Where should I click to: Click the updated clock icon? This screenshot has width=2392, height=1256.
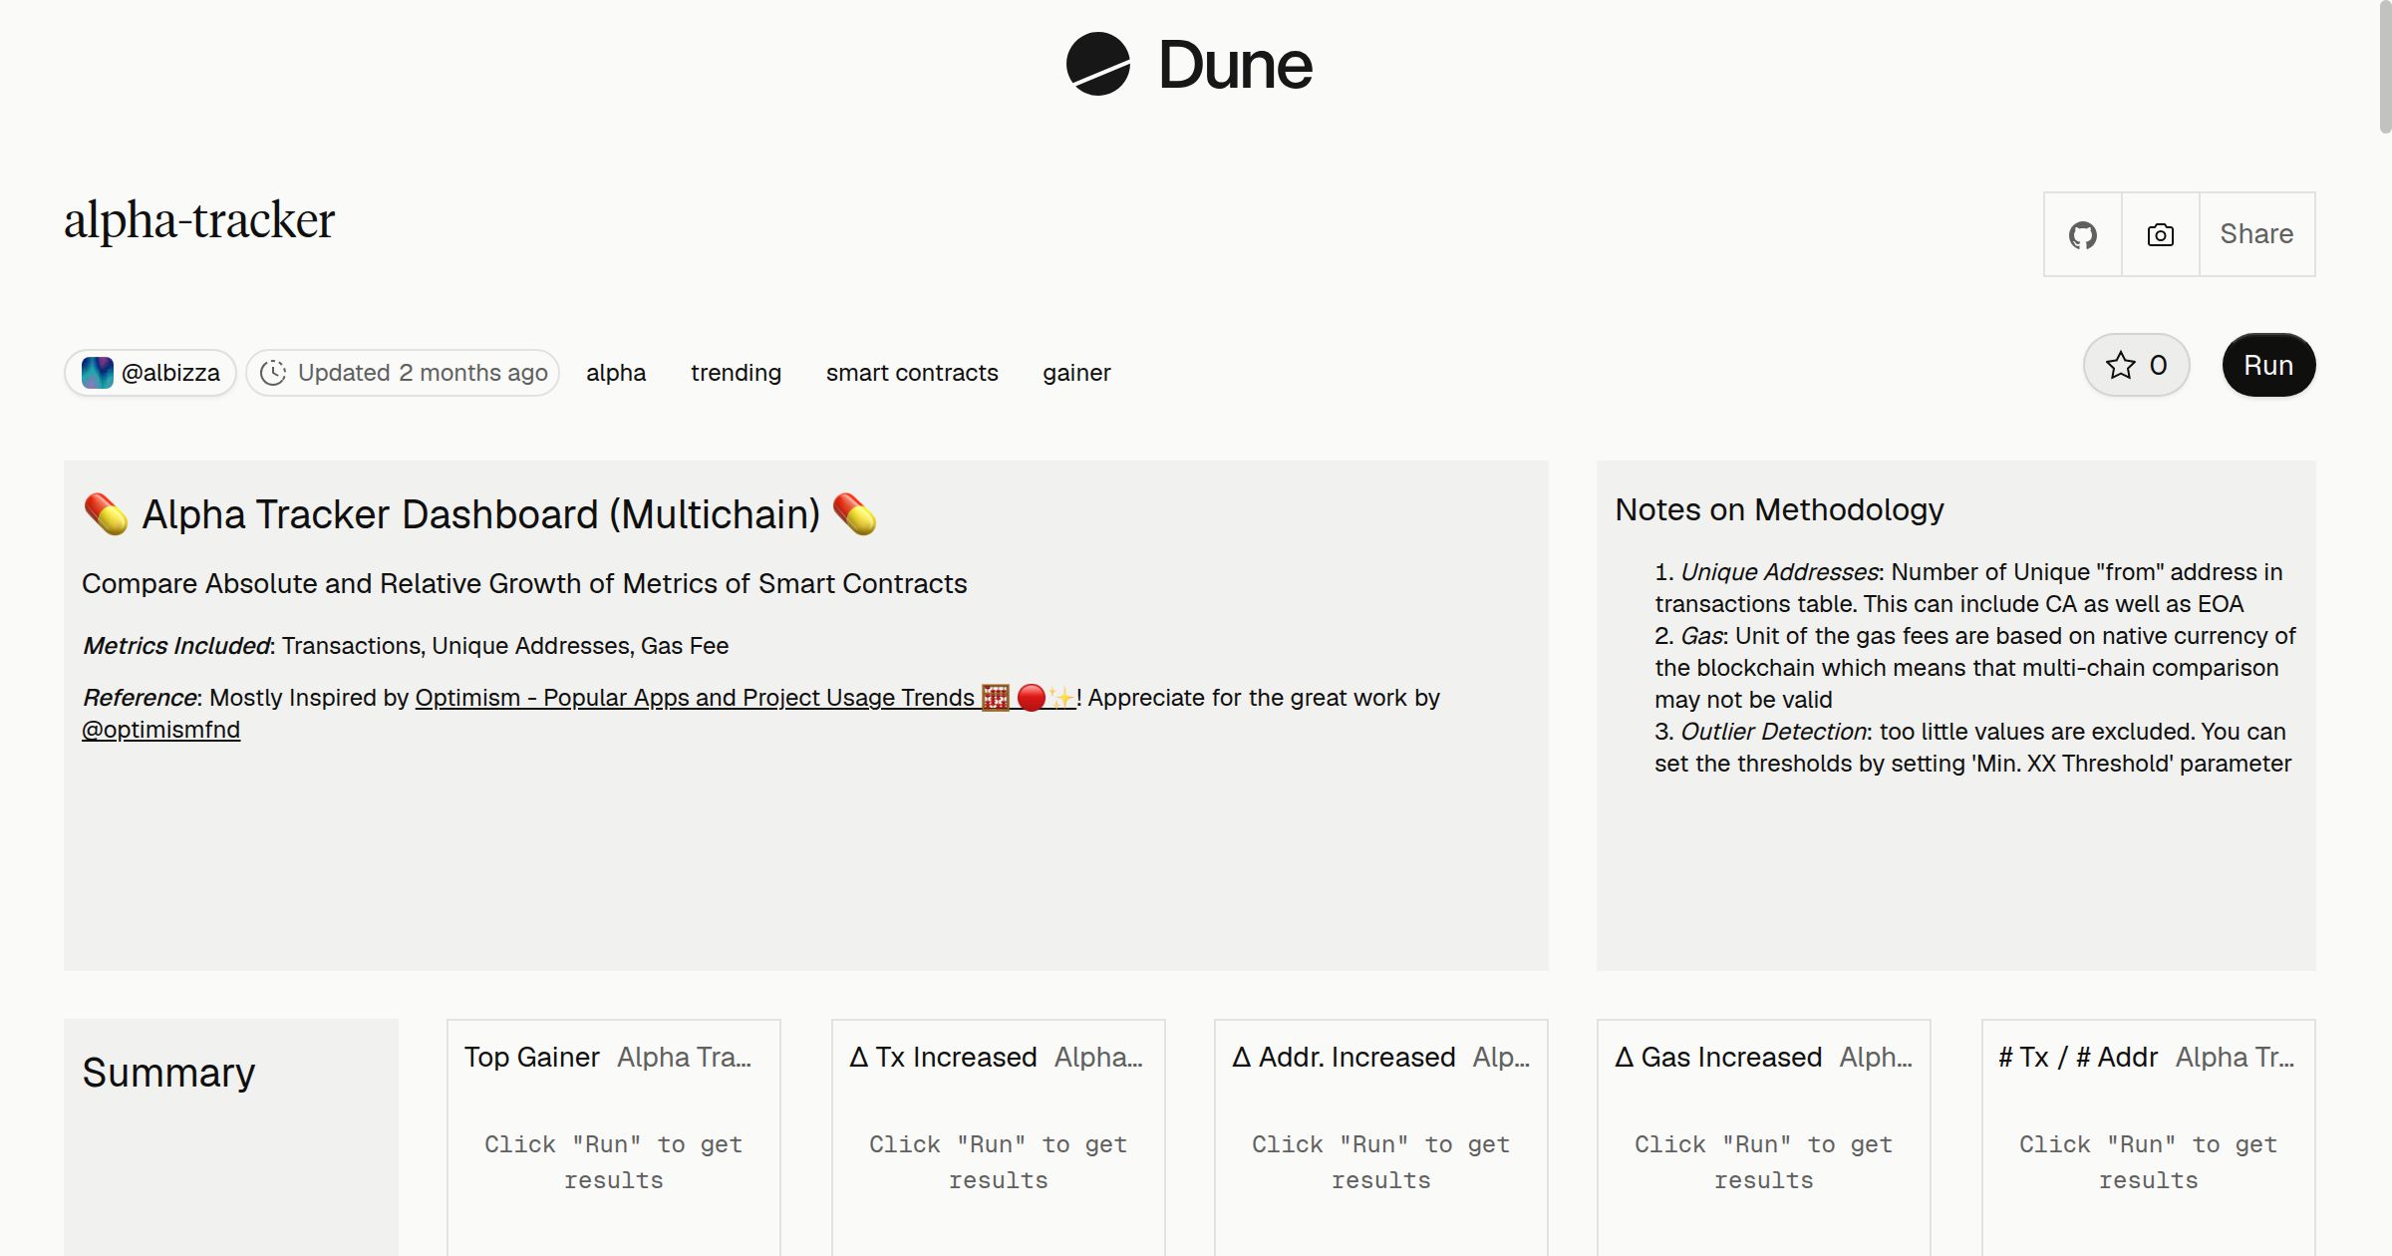pos(273,373)
